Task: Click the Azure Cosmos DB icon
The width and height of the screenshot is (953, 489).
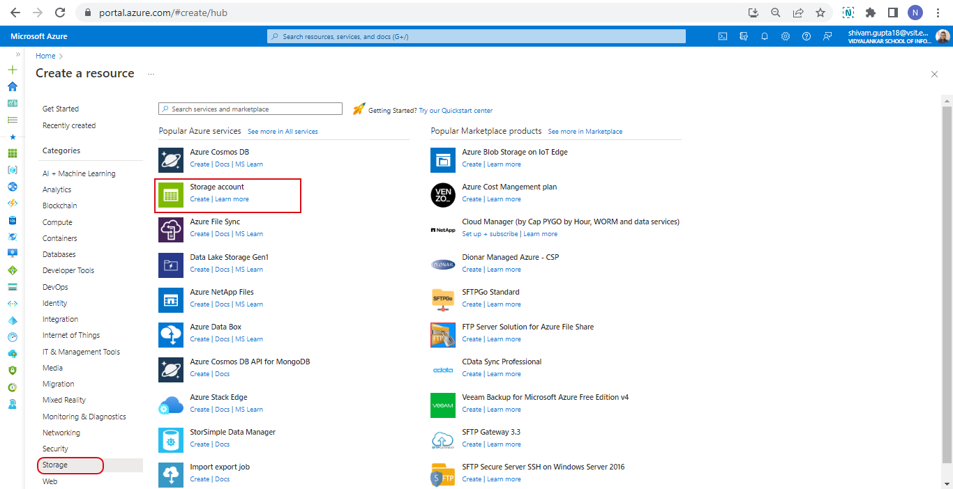Action: point(171,160)
